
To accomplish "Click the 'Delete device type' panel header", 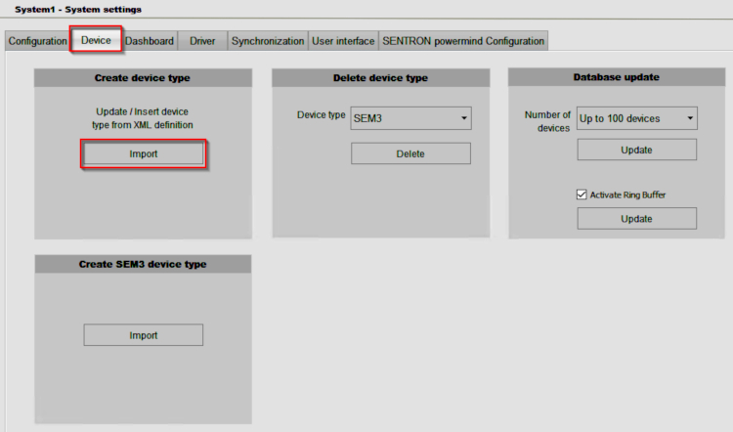I will pos(380,78).
